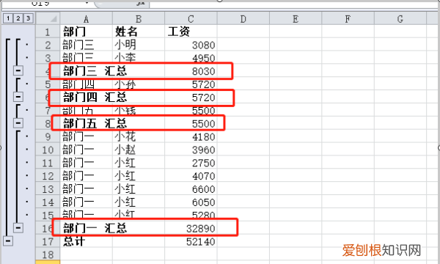440x264 pixels.
Task: Show outline level 3 details
Action: [28, 18]
